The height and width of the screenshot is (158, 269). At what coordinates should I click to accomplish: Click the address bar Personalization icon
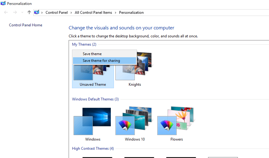point(37,12)
